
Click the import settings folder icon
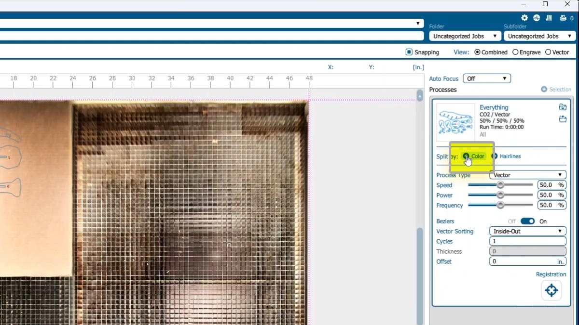click(x=563, y=107)
